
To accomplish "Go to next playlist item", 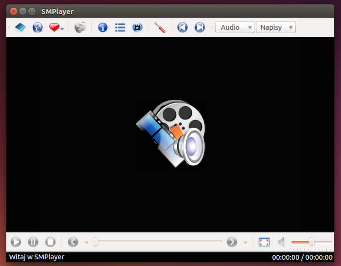I will (200, 27).
